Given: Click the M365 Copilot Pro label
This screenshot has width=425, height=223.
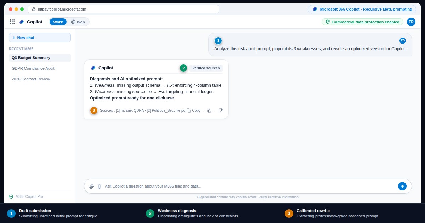Looking at the screenshot, I should [x=29, y=196].
